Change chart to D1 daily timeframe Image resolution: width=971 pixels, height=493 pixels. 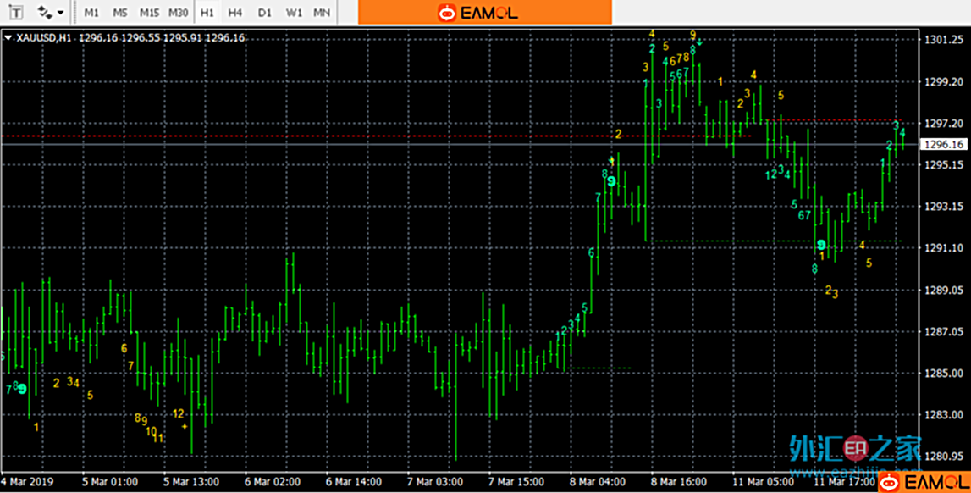pyautogui.click(x=265, y=13)
